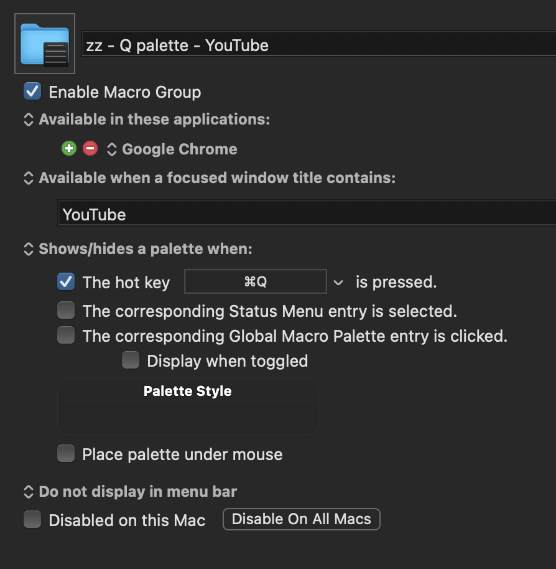This screenshot has height=569, width=556.
Task: Toggle Disabled on this Mac checkbox
Action: [x=32, y=520]
